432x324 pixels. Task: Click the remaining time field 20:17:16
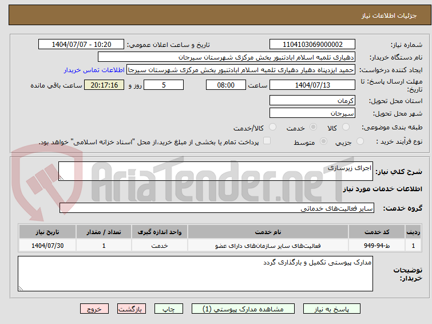pyautogui.click(x=104, y=85)
